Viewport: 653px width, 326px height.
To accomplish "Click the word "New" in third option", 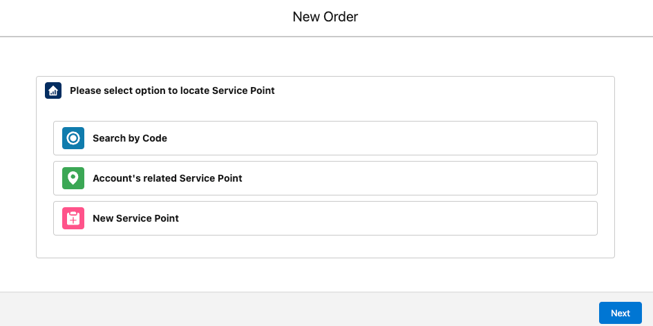I will click(103, 218).
